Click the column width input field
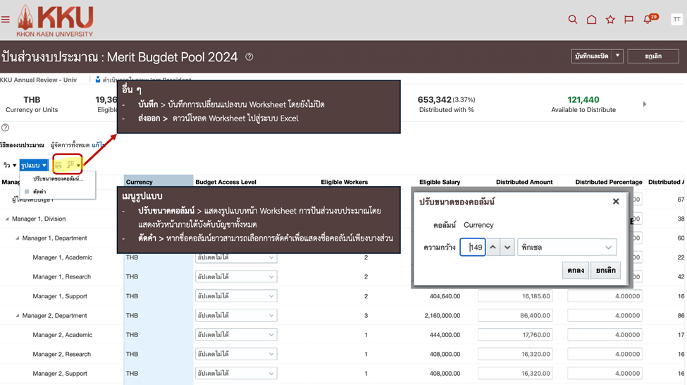This screenshot has height=385, width=687. click(473, 248)
